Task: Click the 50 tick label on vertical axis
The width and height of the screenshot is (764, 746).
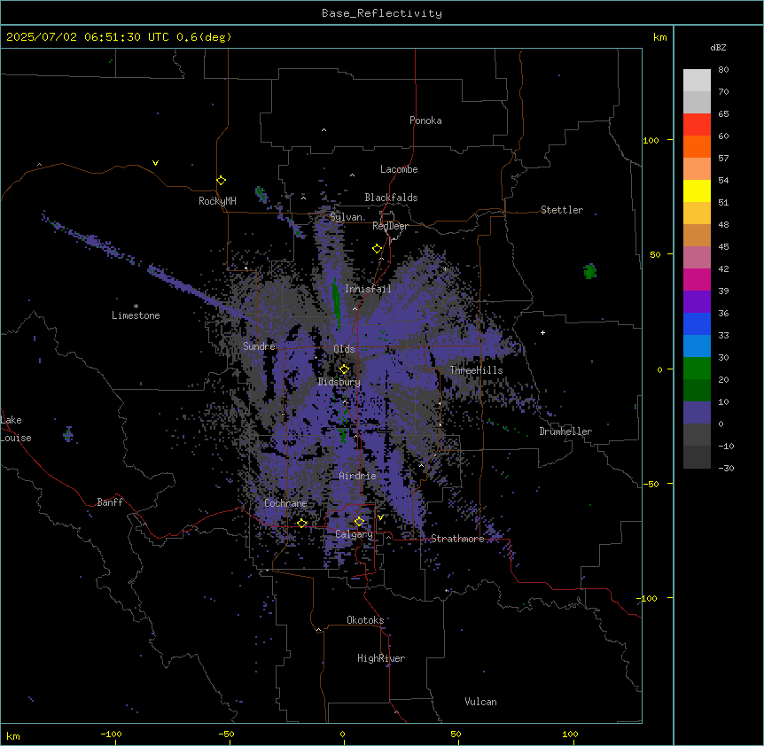Action: coord(655,254)
